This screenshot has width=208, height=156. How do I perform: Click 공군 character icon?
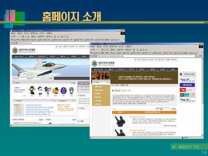[48, 90]
